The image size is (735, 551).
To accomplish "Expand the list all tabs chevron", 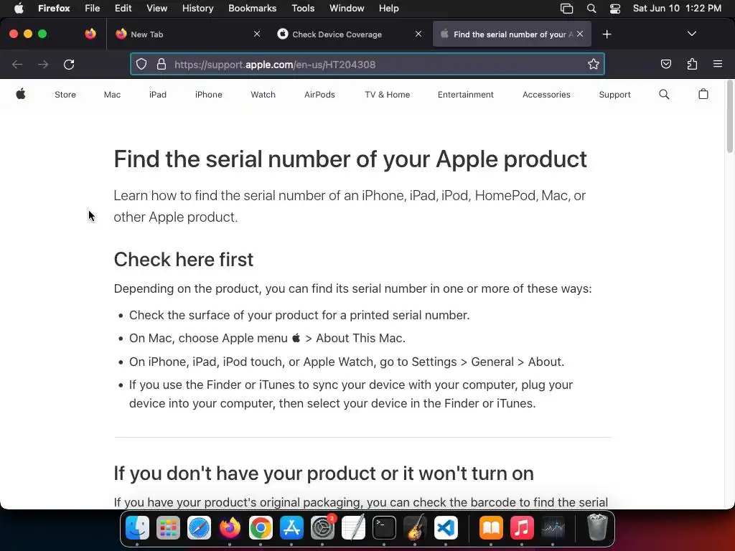I will (692, 34).
